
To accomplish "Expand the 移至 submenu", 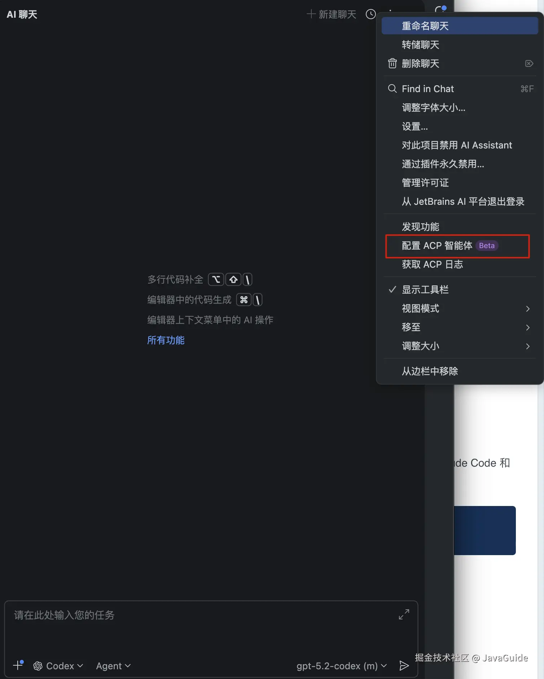I will [x=460, y=327].
